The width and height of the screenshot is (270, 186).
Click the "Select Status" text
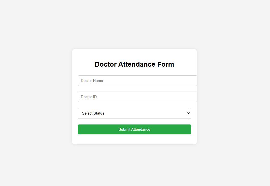[x=93, y=113]
